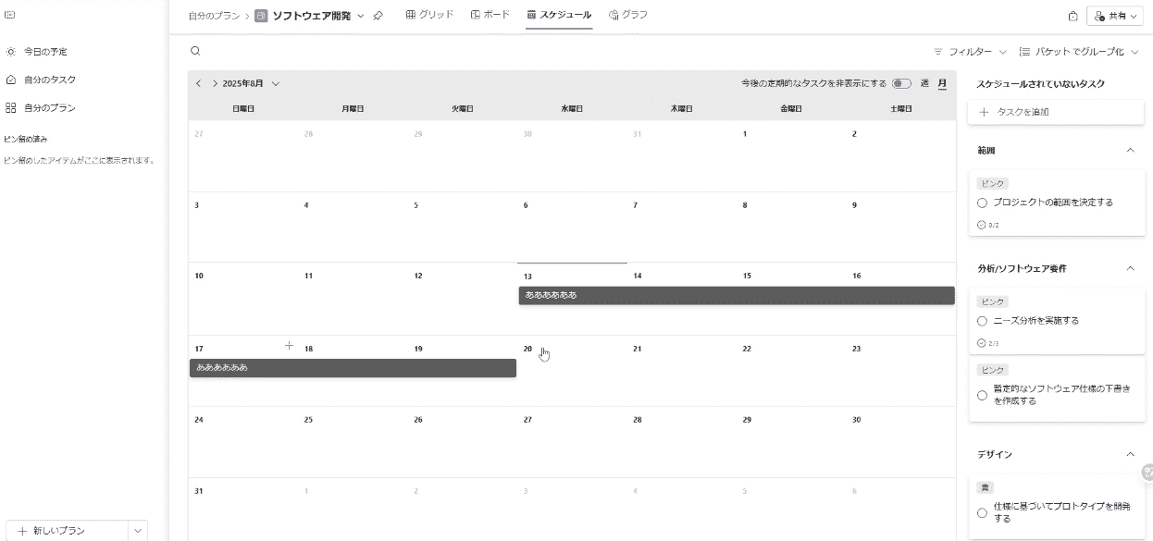
Task: Click the search magnifier icon
Action: click(194, 52)
